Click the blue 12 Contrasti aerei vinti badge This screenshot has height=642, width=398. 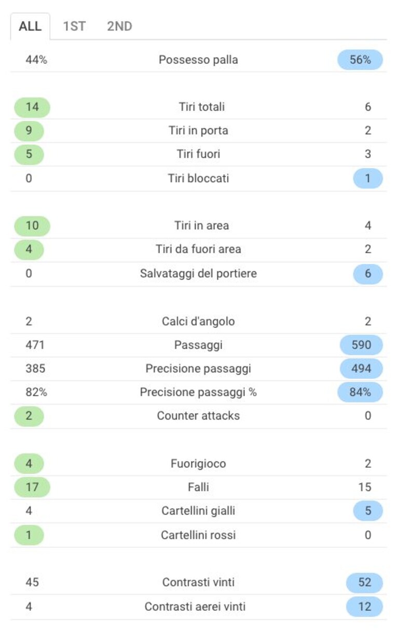(x=364, y=606)
